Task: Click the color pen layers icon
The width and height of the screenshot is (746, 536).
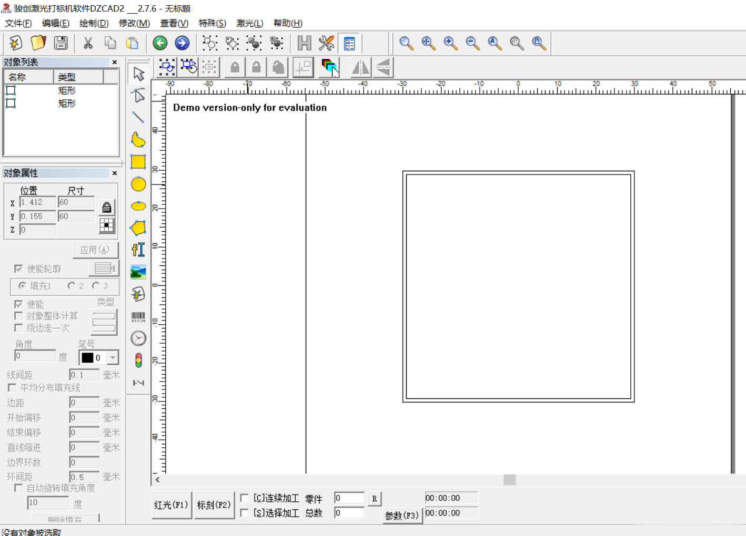Action: pyautogui.click(x=329, y=68)
